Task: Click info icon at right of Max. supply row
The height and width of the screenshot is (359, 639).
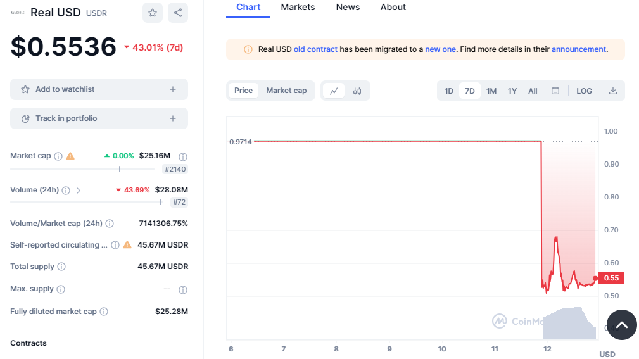Action: click(183, 290)
